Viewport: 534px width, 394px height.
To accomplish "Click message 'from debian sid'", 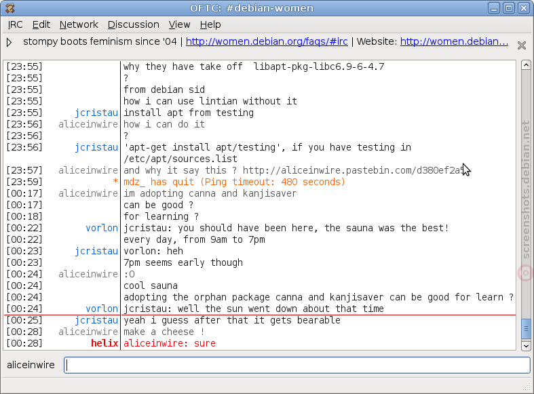I will coord(164,90).
